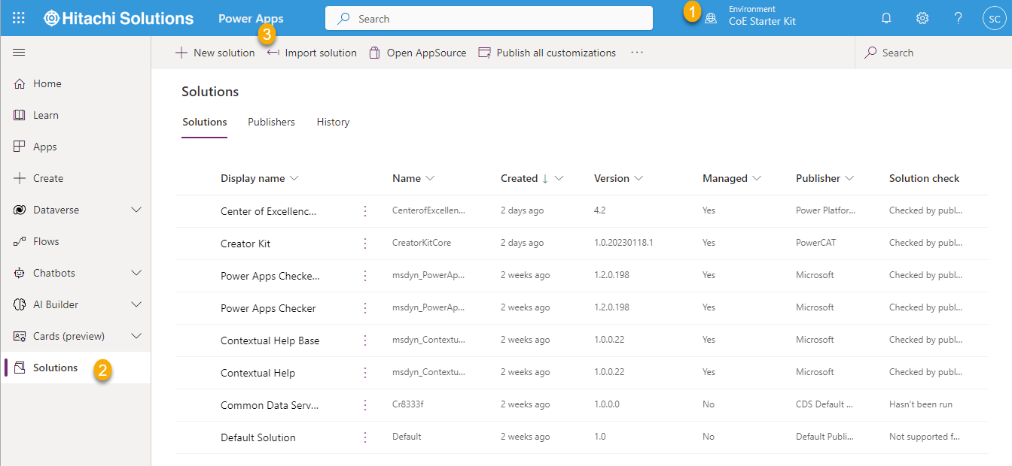
Task: Click the Environment globe icon
Action: [711, 19]
